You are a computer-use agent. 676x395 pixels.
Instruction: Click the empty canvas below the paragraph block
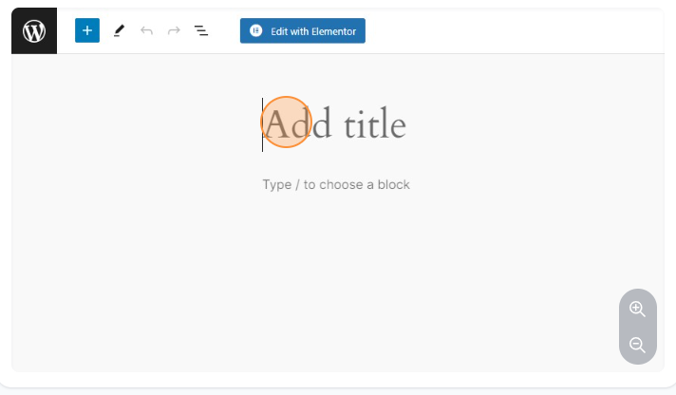coord(336,275)
